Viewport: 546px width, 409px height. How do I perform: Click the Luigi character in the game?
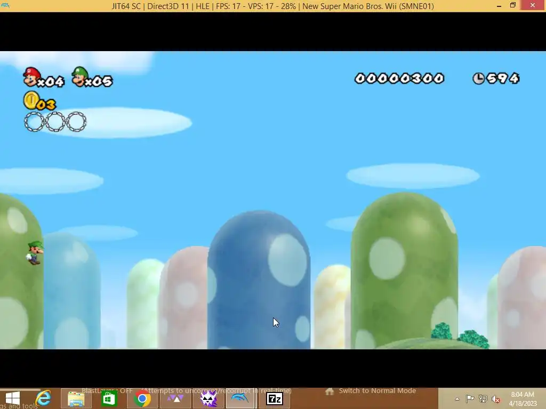(35, 252)
